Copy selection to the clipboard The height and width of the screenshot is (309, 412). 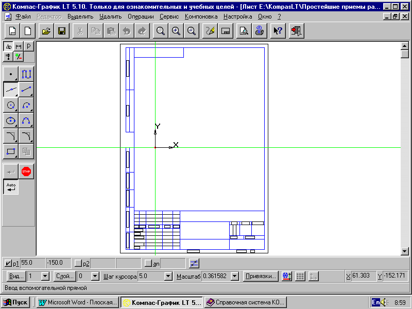click(x=96, y=31)
